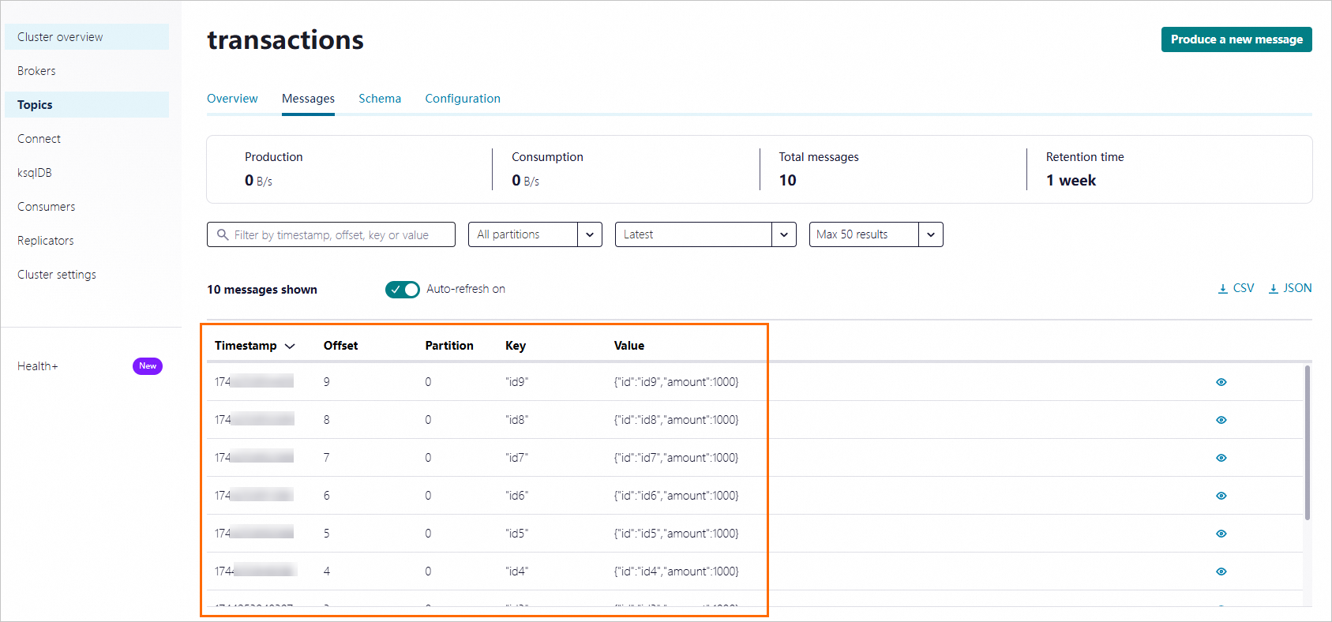Click value {"id":"id4","amount":1000}
Image resolution: width=1332 pixels, height=622 pixels.
(676, 571)
